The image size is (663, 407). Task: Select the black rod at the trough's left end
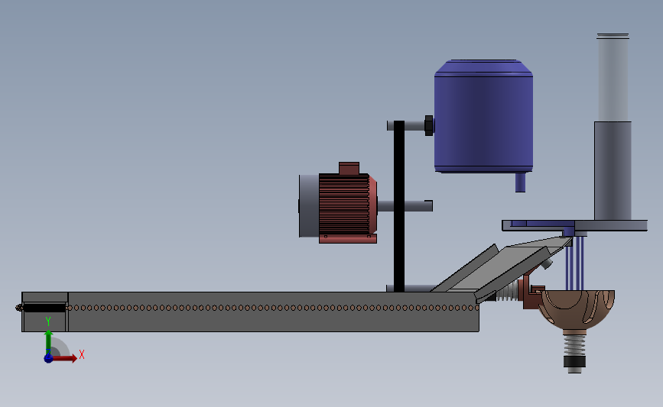(44, 308)
